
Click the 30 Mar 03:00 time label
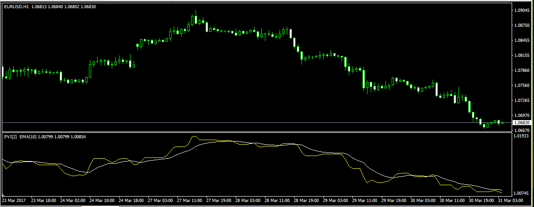tap(424, 200)
